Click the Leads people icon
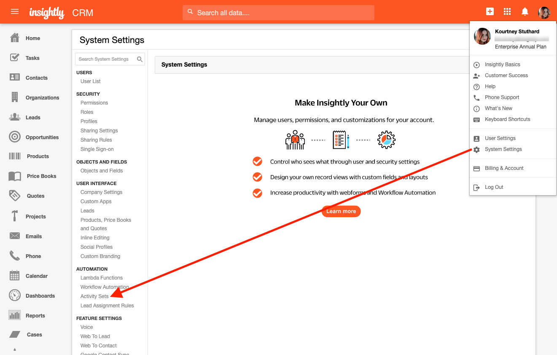 (15, 117)
